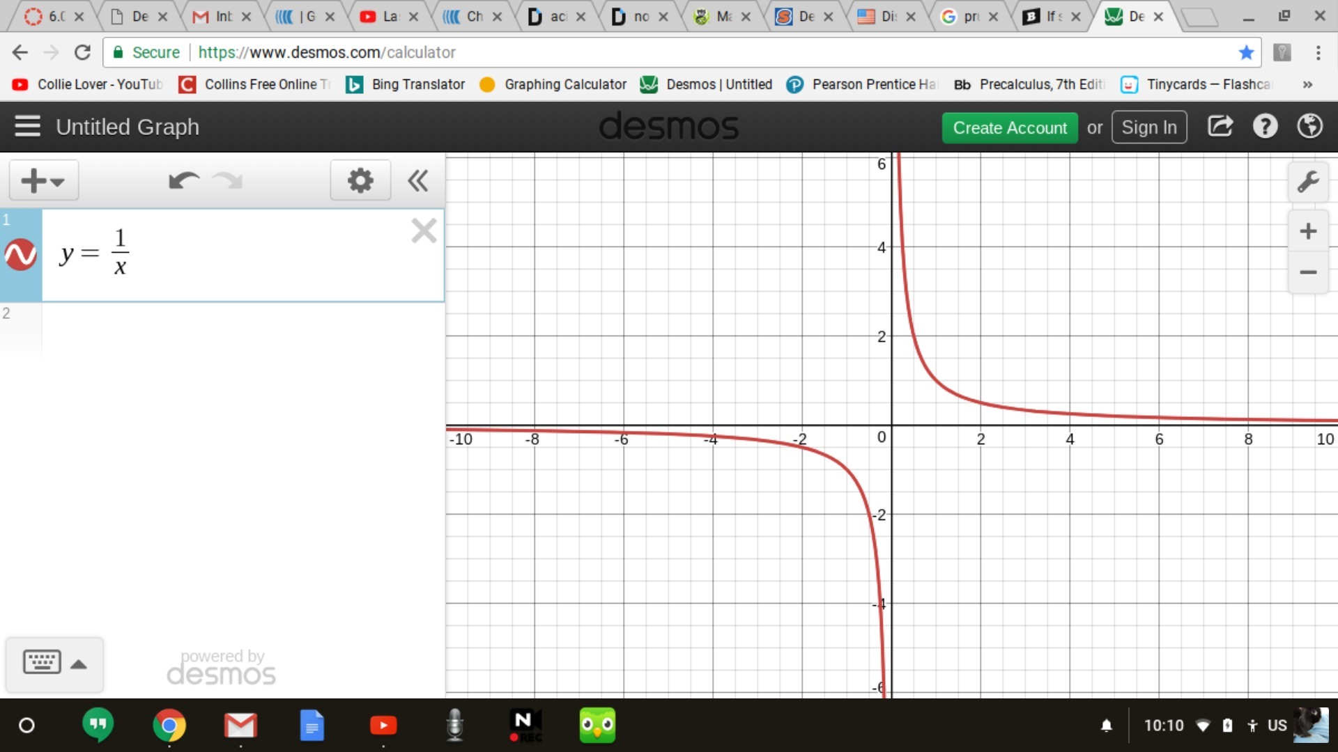Expand the add item plus dropdown
The image size is (1338, 752).
(43, 181)
